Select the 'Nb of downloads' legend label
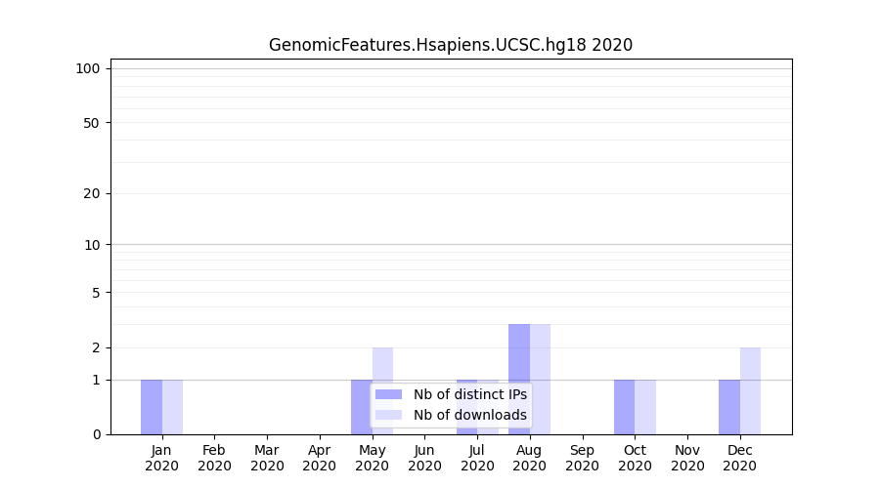 (x=469, y=415)
